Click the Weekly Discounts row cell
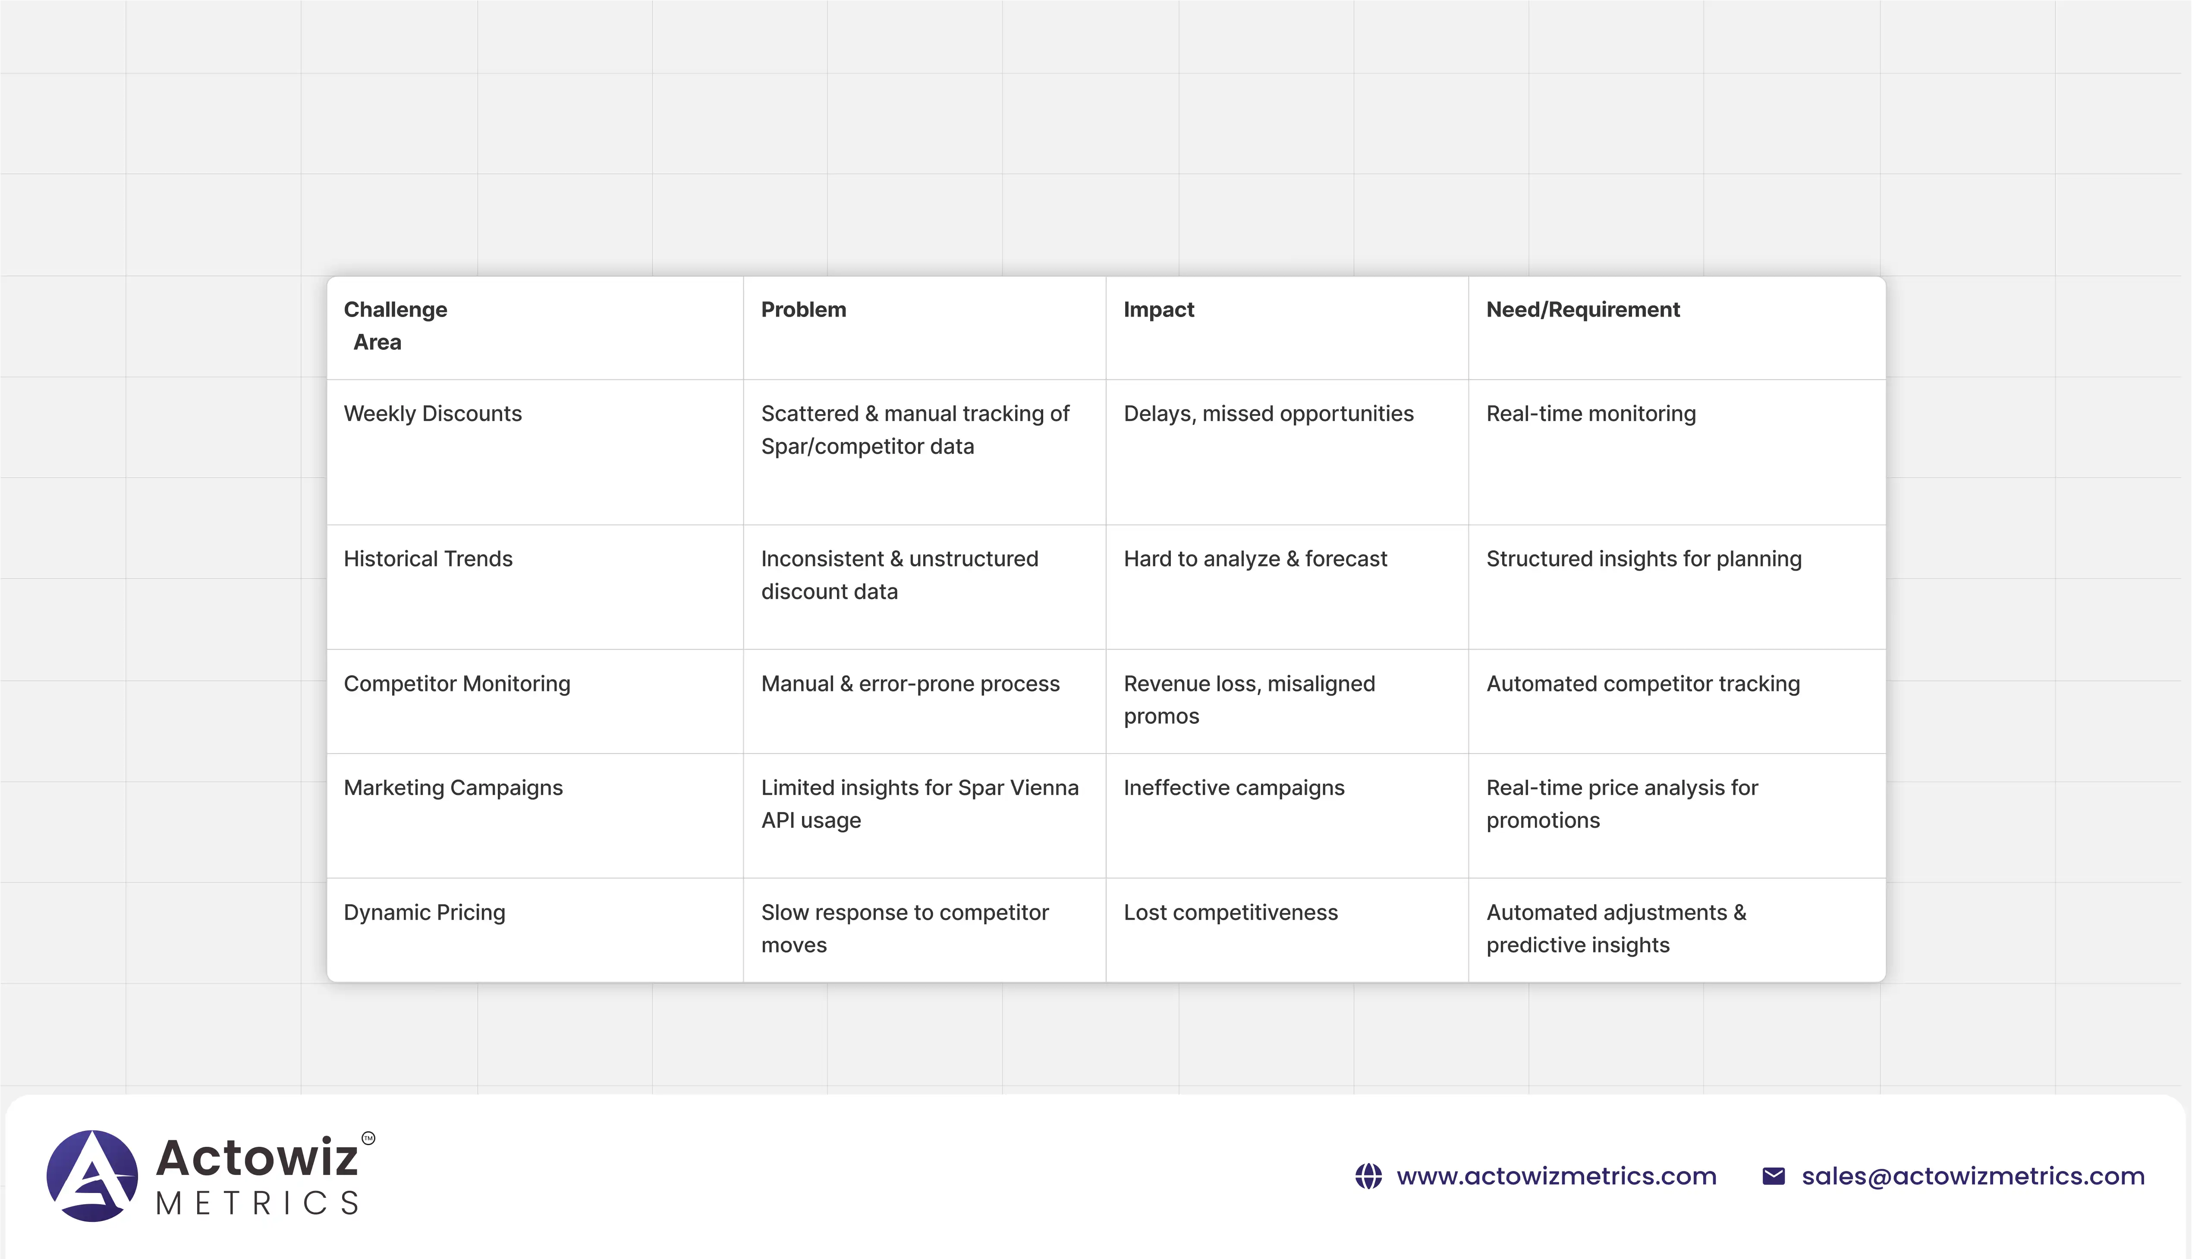 click(x=432, y=413)
